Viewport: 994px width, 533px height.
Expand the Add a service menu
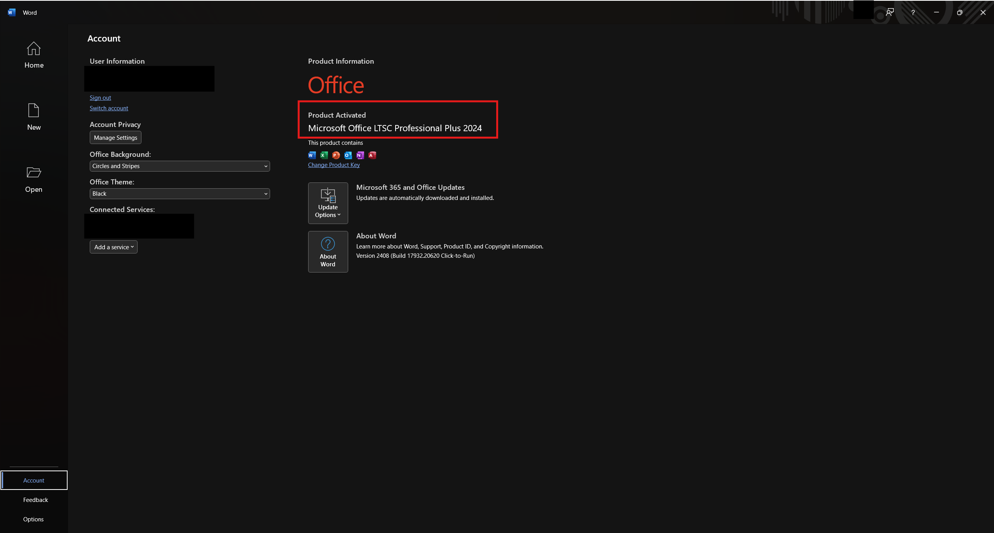(113, 247)
